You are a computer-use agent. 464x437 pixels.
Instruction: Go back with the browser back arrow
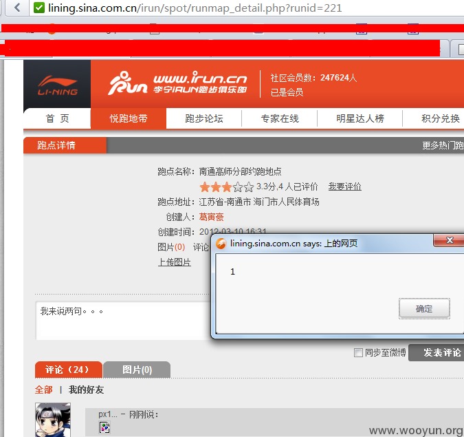[x=17, y=8]
